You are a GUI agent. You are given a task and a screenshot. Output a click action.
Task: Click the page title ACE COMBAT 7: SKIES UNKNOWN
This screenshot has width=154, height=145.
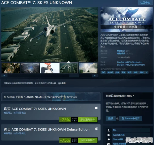(36, 3)
